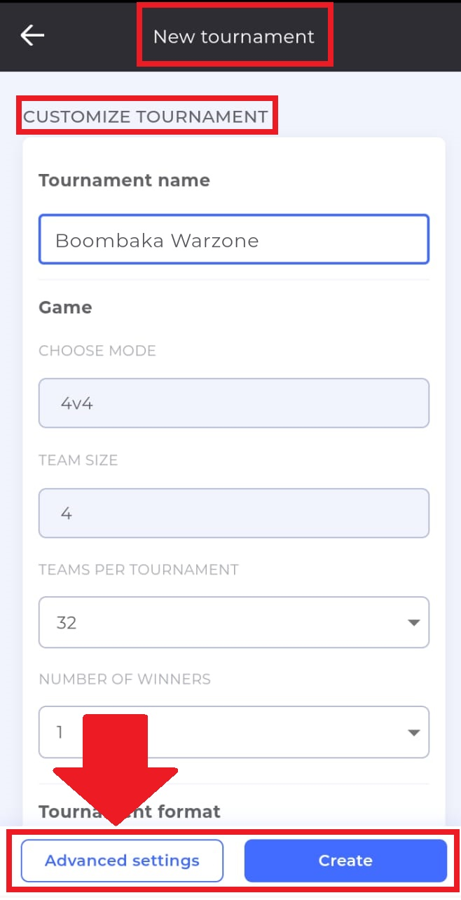Click the New tournament header title
Image resolution: width=461 pixels, height=900 pixels.
coord(234,36)
